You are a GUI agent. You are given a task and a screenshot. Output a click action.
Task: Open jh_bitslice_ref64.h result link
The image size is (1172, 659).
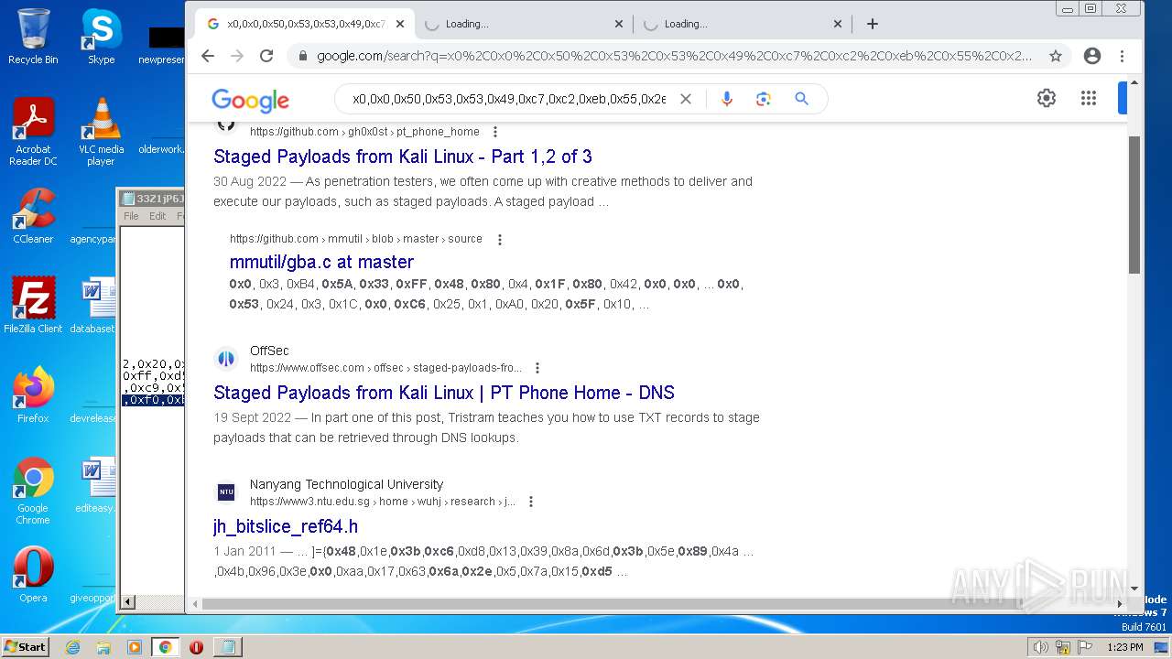286,526
